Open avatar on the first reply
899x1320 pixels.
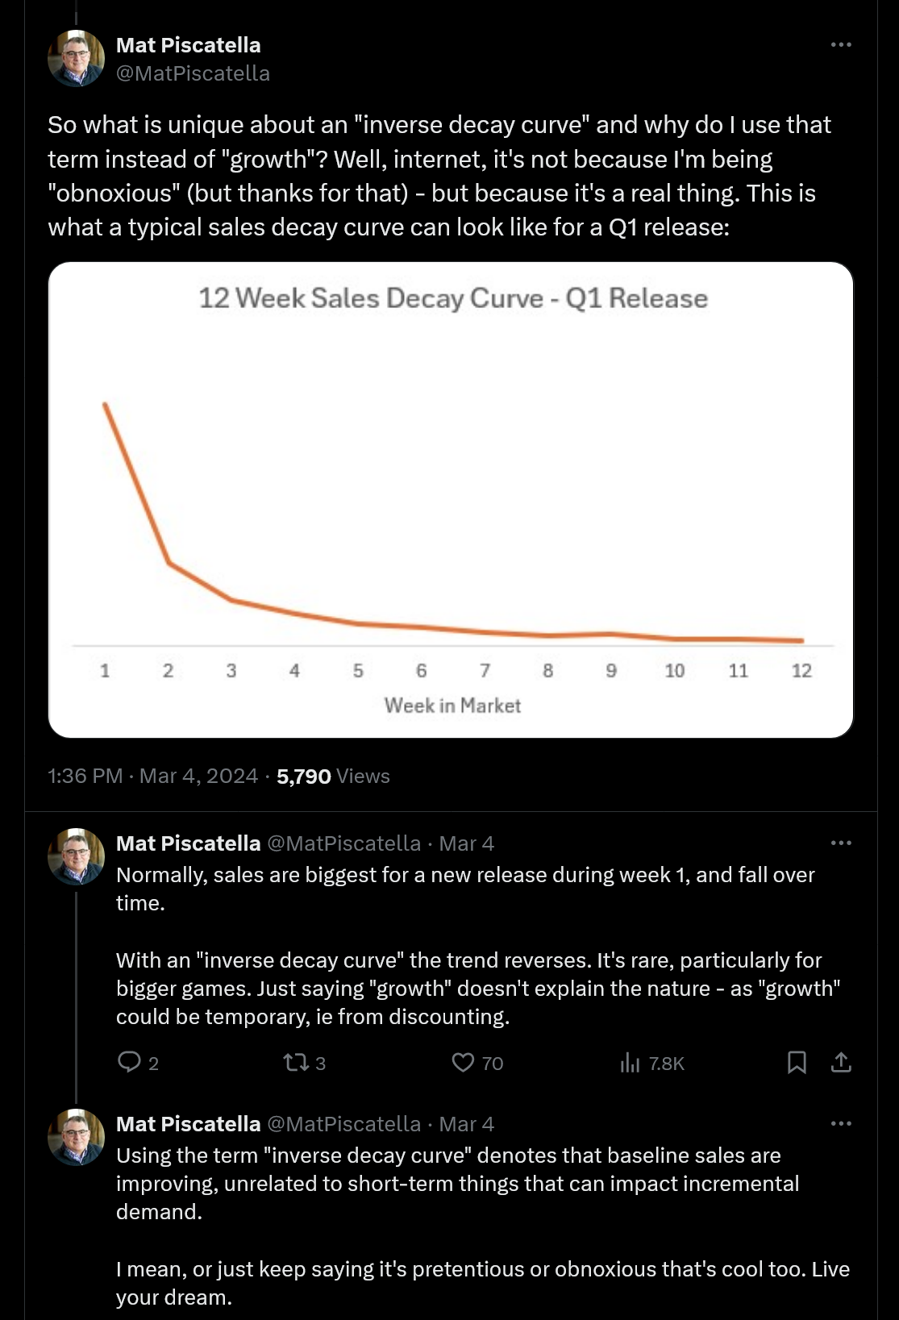pyautogui.click(x=77, y=856)
